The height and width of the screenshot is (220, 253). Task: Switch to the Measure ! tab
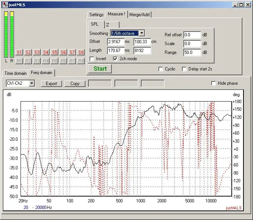click(x=116, y=14)
